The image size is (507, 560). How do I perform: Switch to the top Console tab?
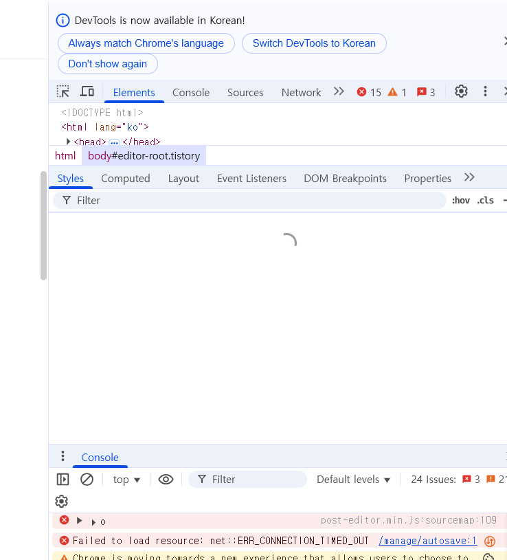click(191, 93)
